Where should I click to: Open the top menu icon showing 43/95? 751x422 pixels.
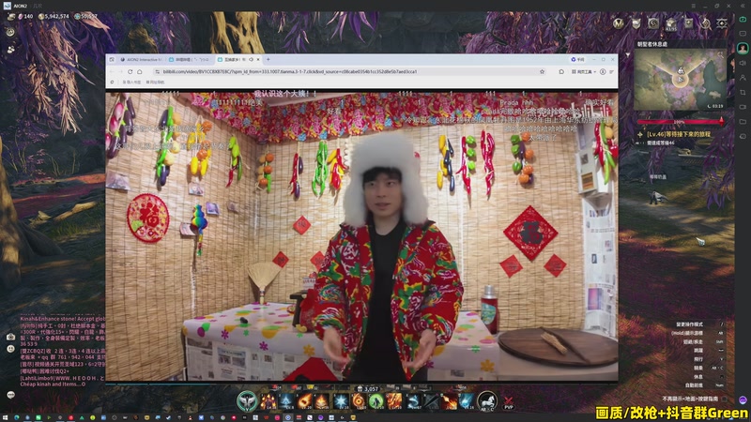(x=671, y=24)
